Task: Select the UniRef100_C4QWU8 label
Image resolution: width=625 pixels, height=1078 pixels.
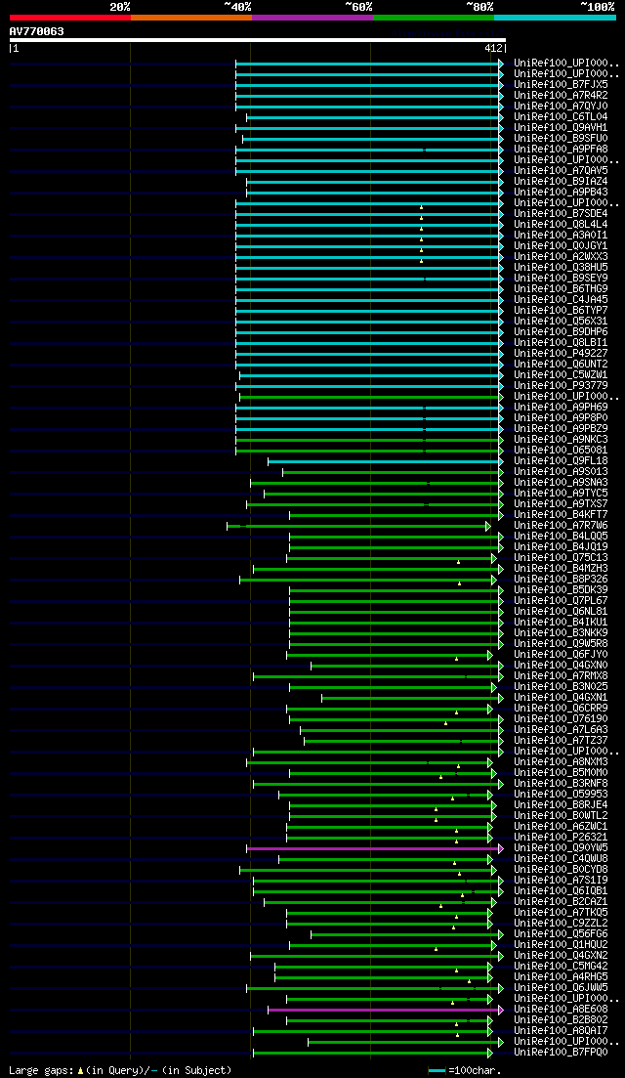Action: pos(561,859)
